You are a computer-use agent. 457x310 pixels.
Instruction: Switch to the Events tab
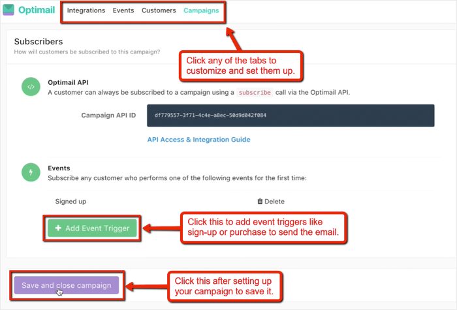coord(123,10)
